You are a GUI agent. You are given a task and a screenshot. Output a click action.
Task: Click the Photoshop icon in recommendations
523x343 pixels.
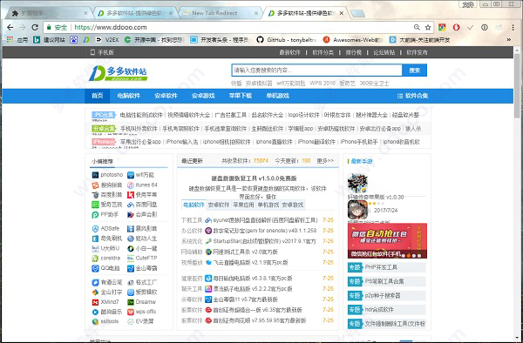[x=95, y=175]
